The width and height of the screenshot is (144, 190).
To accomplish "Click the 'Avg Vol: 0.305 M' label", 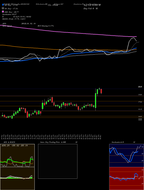I will (92, 5).
